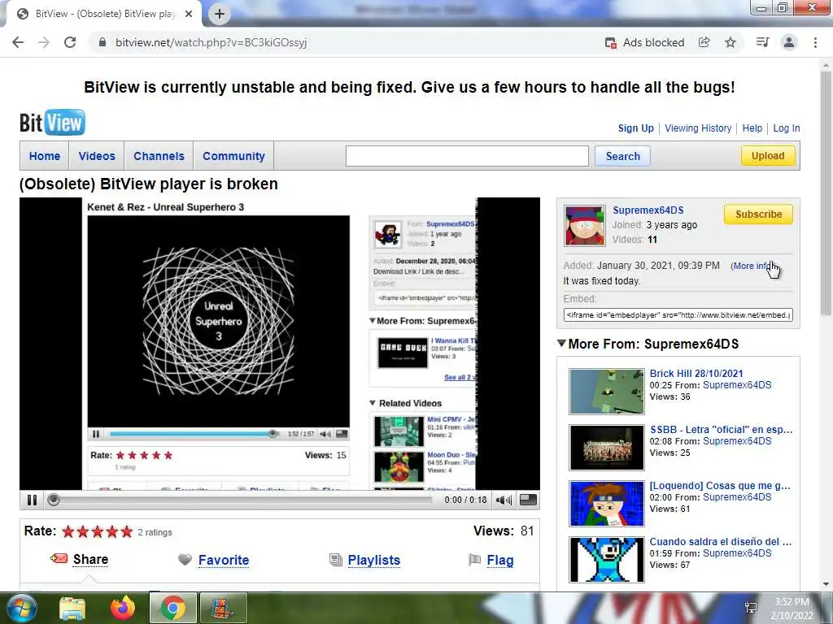Image resolution: width=833 pixels, height=624 pixels.
Task: Click the site search input field
Action: click(467, 156)
